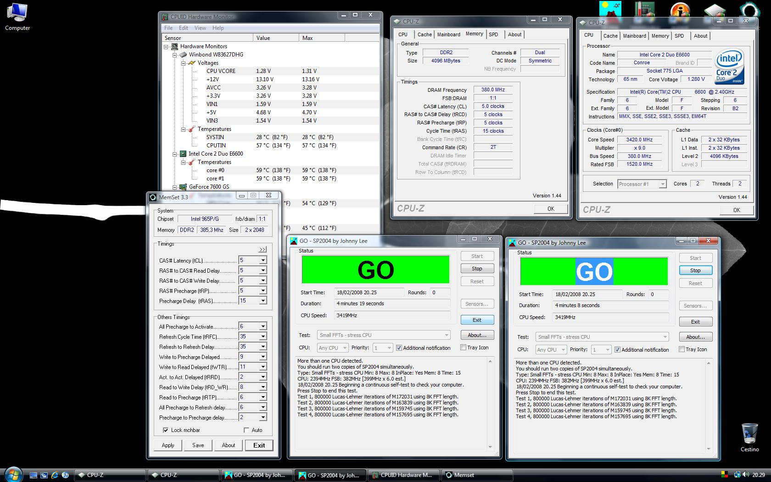771x482 pixels.
Task: Click the MemSet double-arrow expand button
Action: (263, 249)
